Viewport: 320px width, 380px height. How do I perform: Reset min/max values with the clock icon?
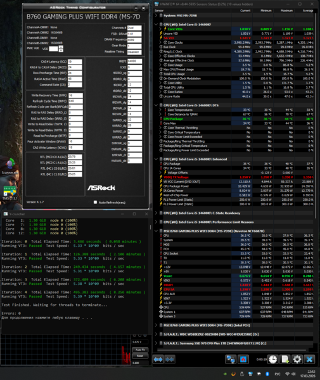[x=272, y=359]
